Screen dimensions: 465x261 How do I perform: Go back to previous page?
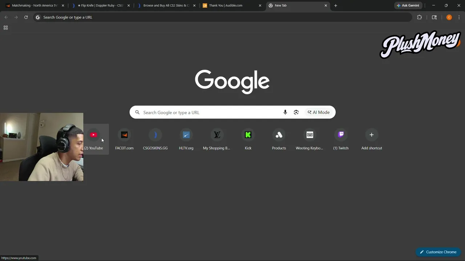[x=6, y=17]
